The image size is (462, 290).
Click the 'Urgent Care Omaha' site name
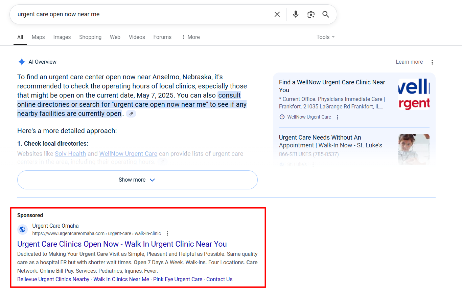(55, 226)
